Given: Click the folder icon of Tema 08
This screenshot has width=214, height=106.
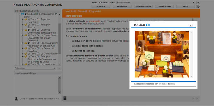Looking at the screenshot, I should [x=26, y=56].
